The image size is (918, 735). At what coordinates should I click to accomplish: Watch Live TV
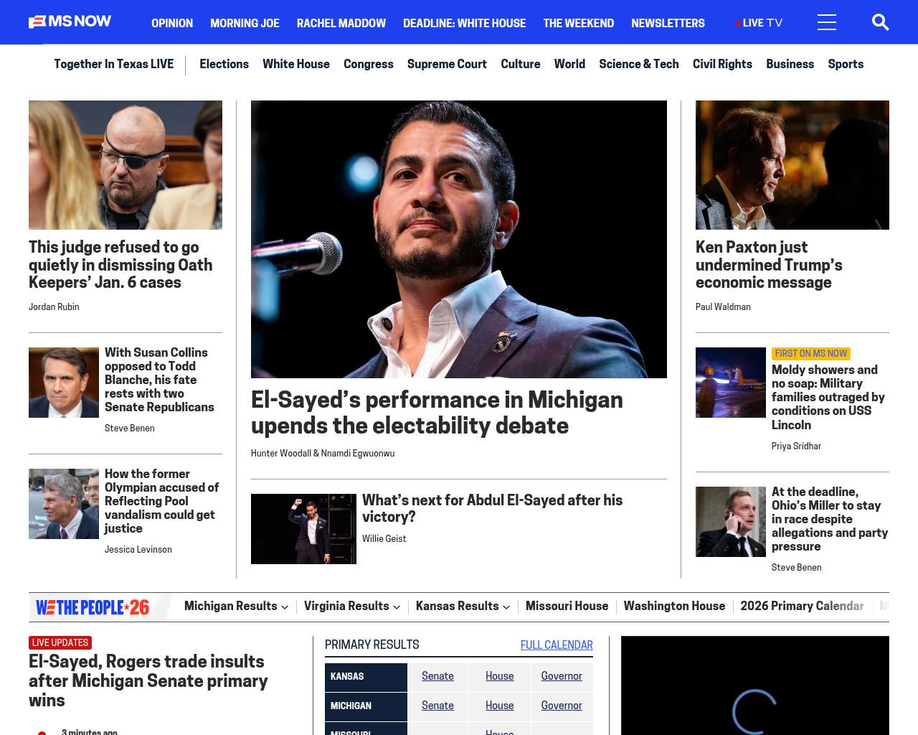coord(759,23)
